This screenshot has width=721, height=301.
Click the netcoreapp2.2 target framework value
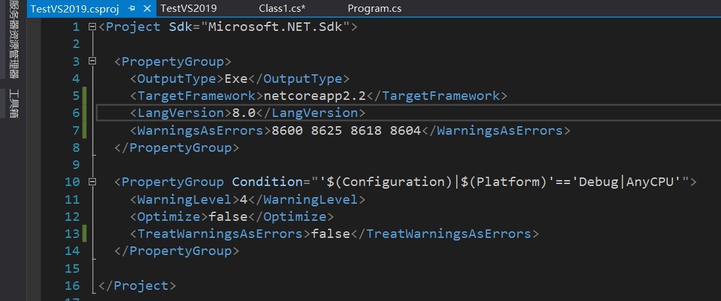pos(315,95)
